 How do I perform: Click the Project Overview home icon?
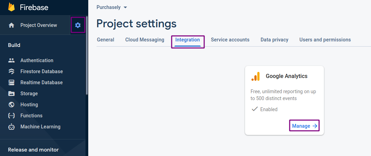[x=11, y=25]
